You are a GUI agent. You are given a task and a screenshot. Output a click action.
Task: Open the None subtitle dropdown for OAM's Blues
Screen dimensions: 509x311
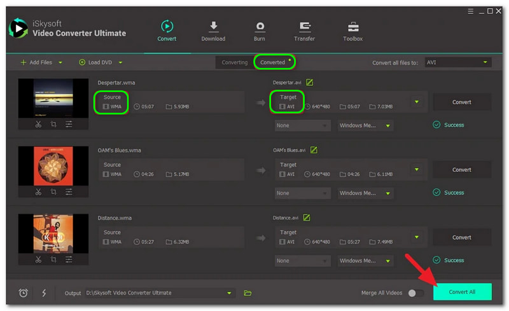tap(303, 193)
